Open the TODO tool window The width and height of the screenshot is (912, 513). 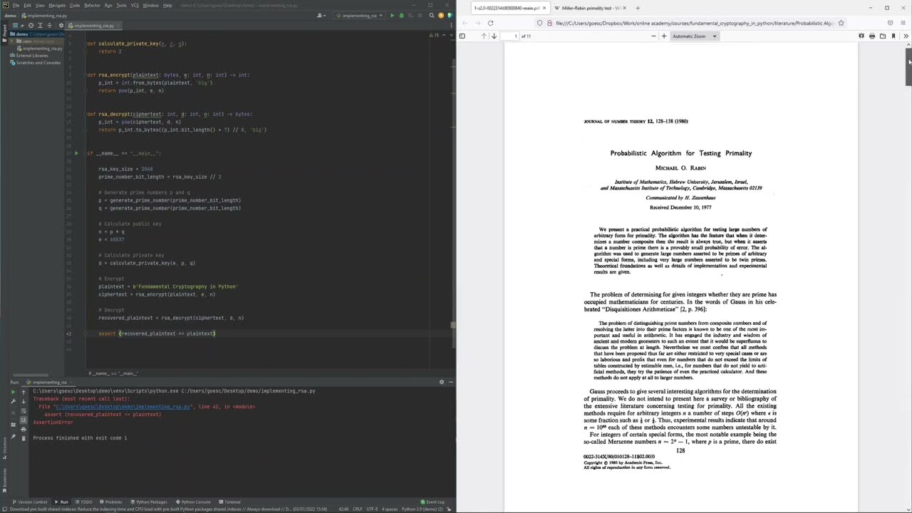click(84, 502)
